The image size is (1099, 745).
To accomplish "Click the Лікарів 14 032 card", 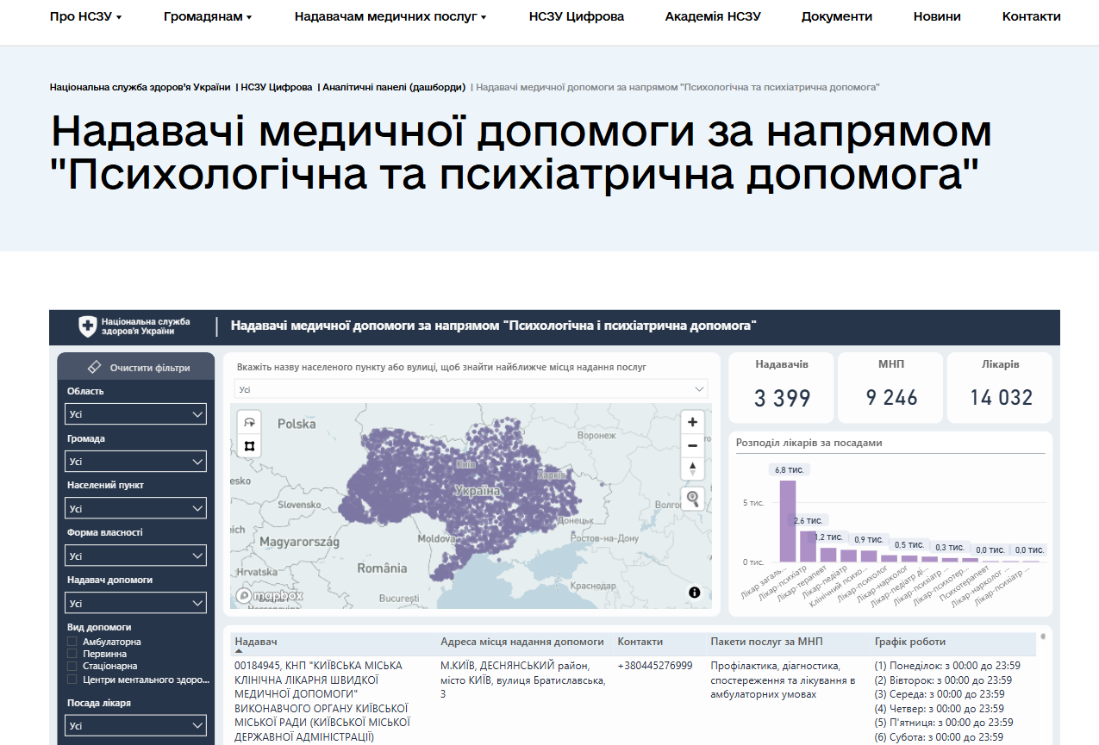I will point(1000,387).
